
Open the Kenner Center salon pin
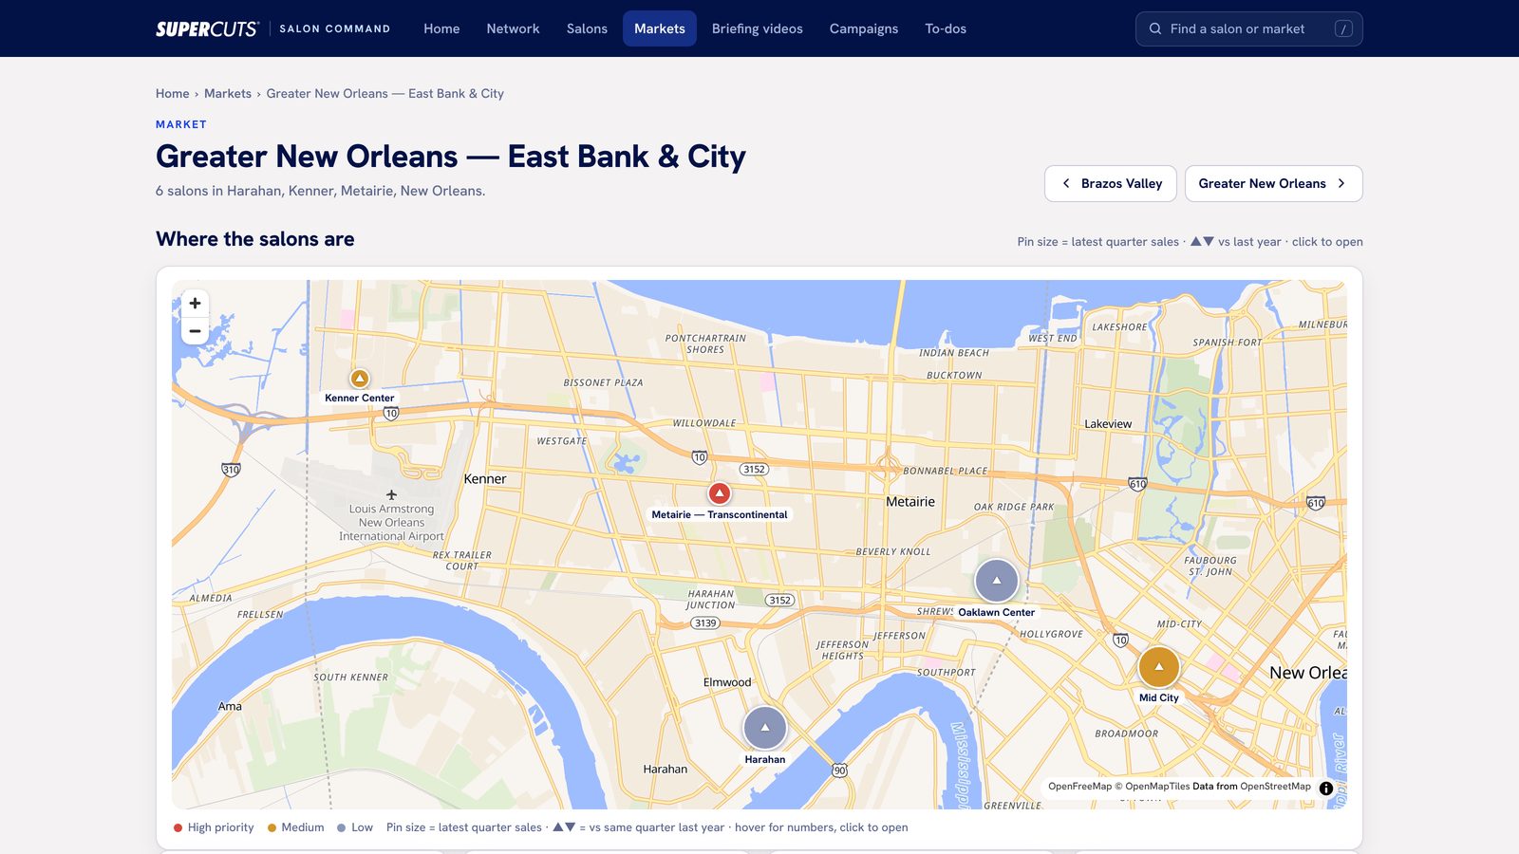click(360, 379)
